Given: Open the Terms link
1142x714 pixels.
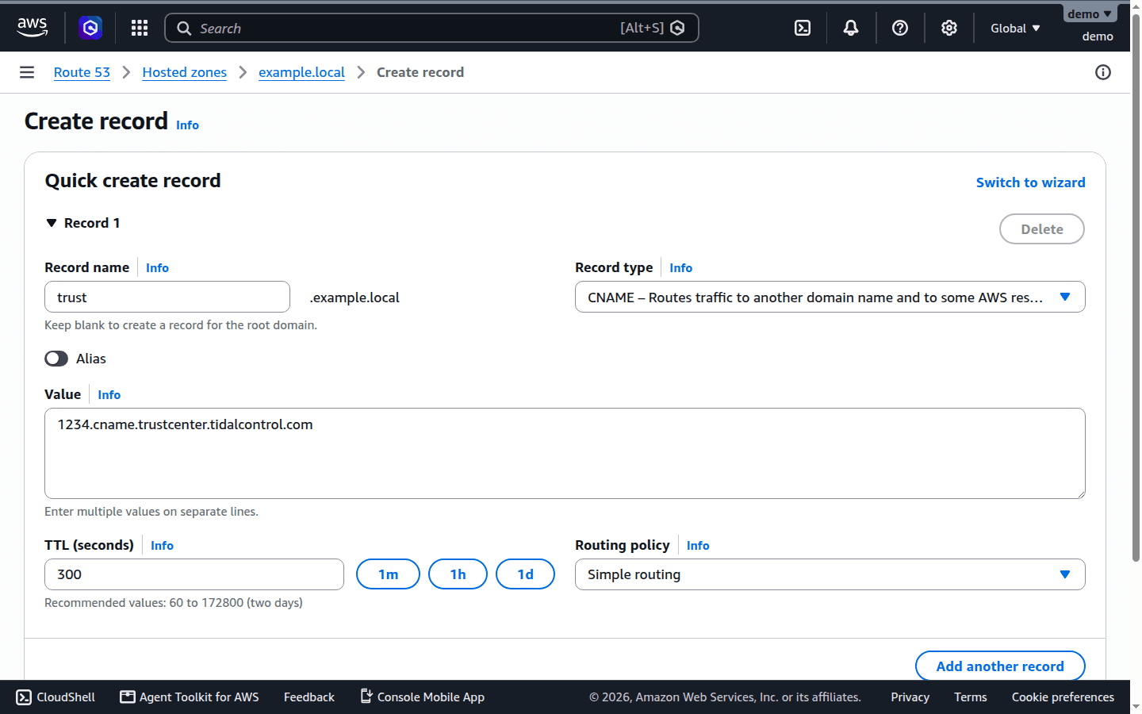Looking at the screenshot, I should click(x=970, y=697).
